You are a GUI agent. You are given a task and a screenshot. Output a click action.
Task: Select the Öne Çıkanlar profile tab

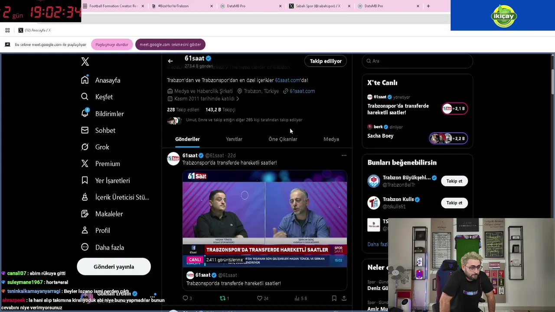[283, 139]
